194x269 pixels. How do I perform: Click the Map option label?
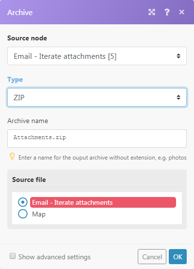[39, 214]
